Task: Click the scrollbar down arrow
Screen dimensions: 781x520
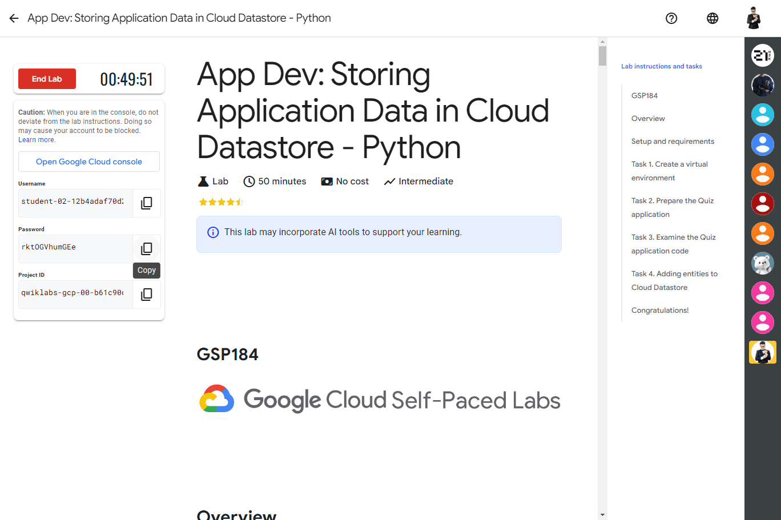Action: pyautogui.click(x=602, y=515)
